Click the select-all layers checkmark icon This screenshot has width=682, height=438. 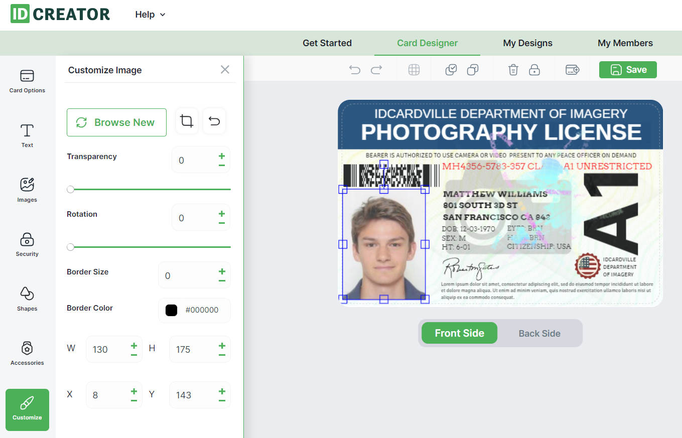coord(451,70)
